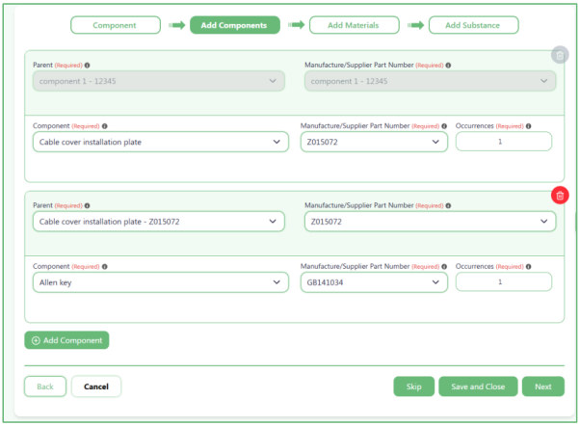The width and height of the screenshot is (580, 426).
Task: Click disabled component 1 - 12345 parent dropdown
Action: [x=159, y=81]
